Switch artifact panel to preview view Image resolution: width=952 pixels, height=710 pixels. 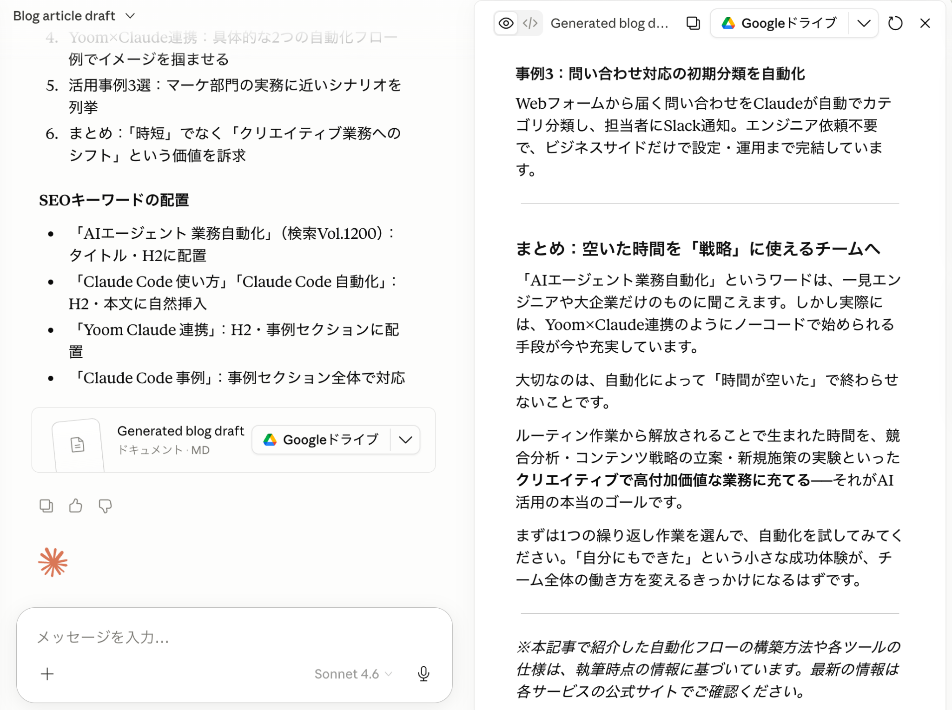tap(506, 23)
